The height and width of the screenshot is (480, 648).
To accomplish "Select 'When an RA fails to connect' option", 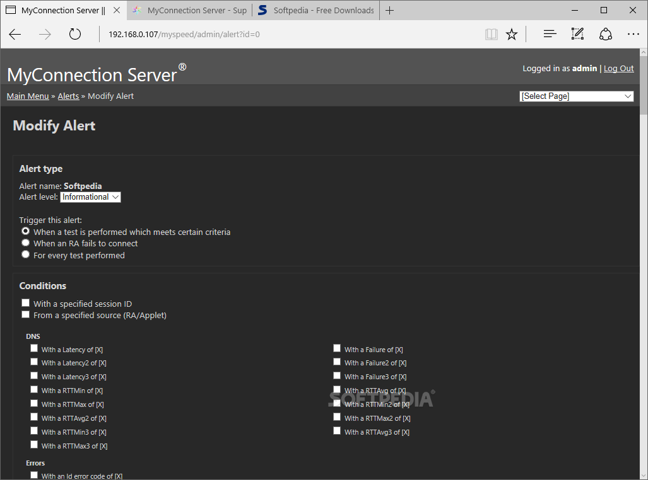I will coord(26,243).
